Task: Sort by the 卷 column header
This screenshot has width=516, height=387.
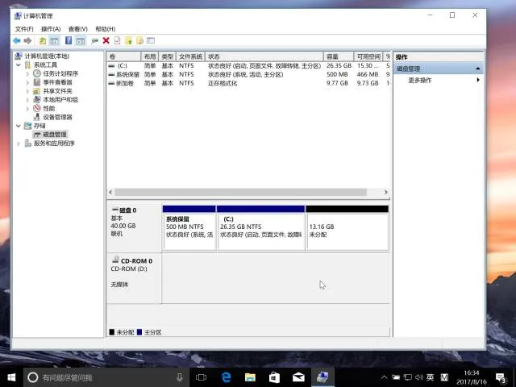Action: click(123, 56)
